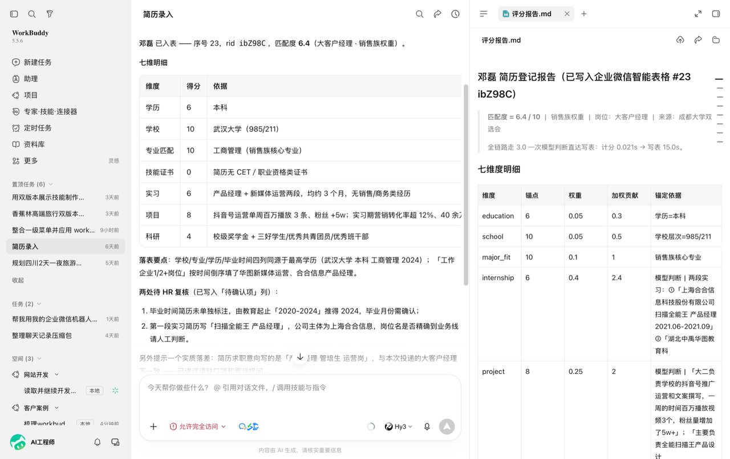Focus the message input field
Screen dimensions: 730x459
[300, 388]
